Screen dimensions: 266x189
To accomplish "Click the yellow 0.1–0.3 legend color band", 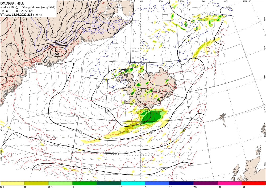I will coord(12,183).
